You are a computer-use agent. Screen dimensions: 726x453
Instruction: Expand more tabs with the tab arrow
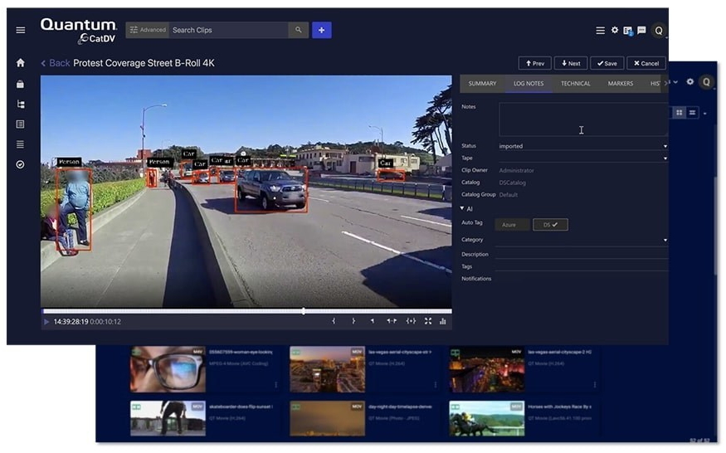pyautogui.click(x=665, y=83)
